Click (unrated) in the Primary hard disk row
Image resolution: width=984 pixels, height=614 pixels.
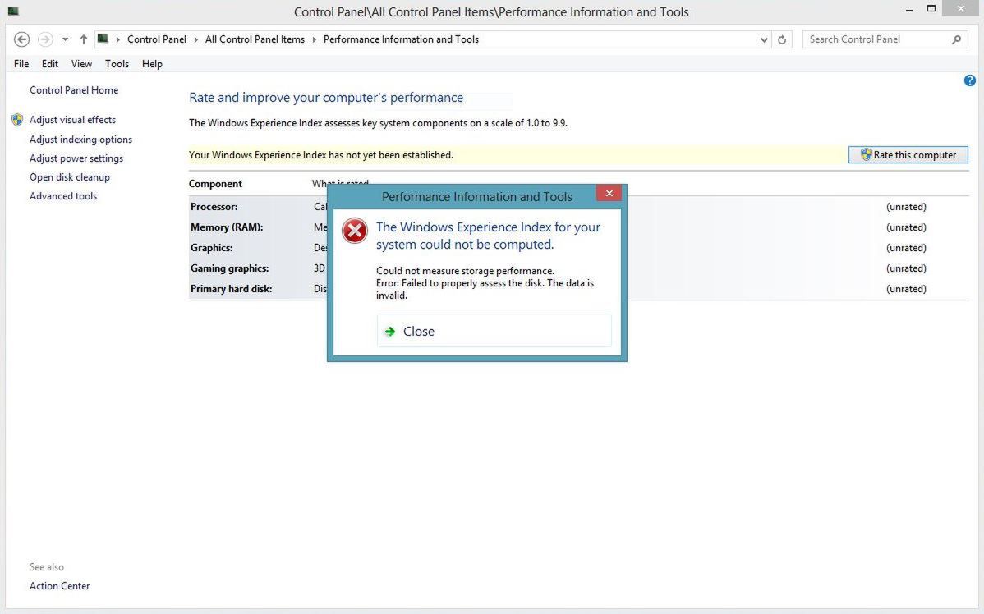pos(906,289)
